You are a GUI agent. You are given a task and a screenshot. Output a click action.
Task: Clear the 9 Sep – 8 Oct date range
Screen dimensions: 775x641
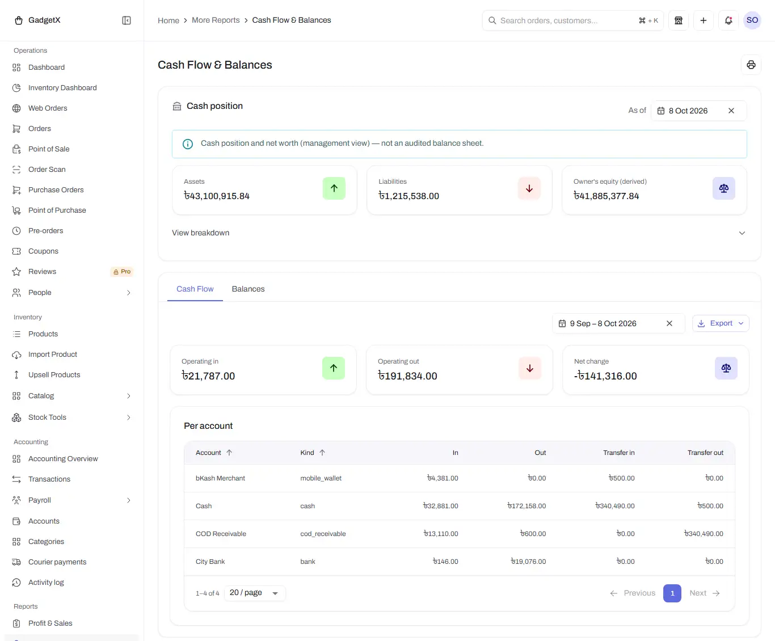(x=669, y=323)
